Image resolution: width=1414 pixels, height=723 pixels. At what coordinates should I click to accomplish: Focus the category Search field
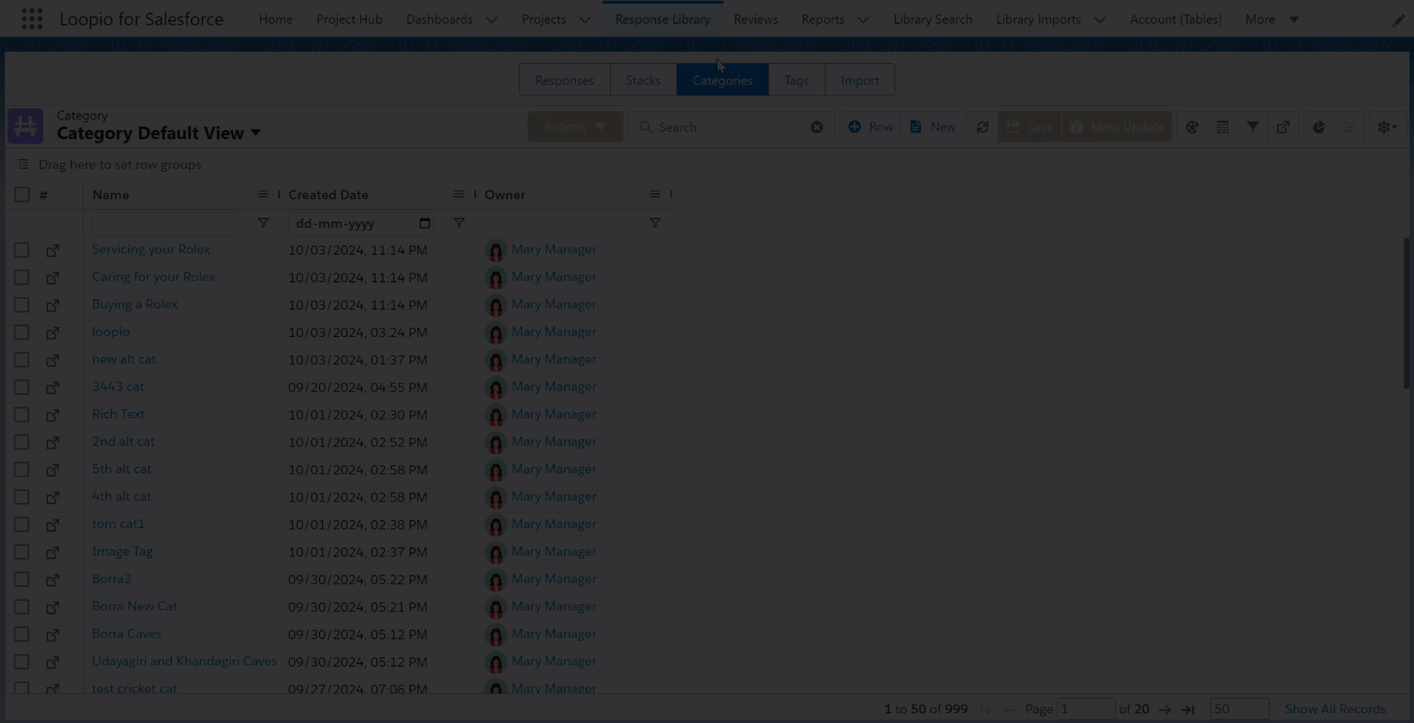[731, 127]
